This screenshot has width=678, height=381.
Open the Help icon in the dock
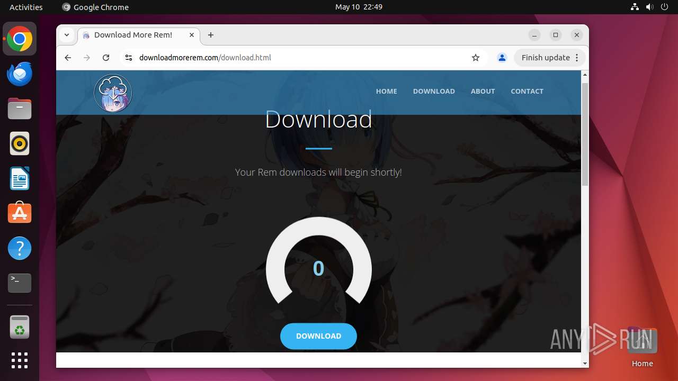[x=20, y=248]
